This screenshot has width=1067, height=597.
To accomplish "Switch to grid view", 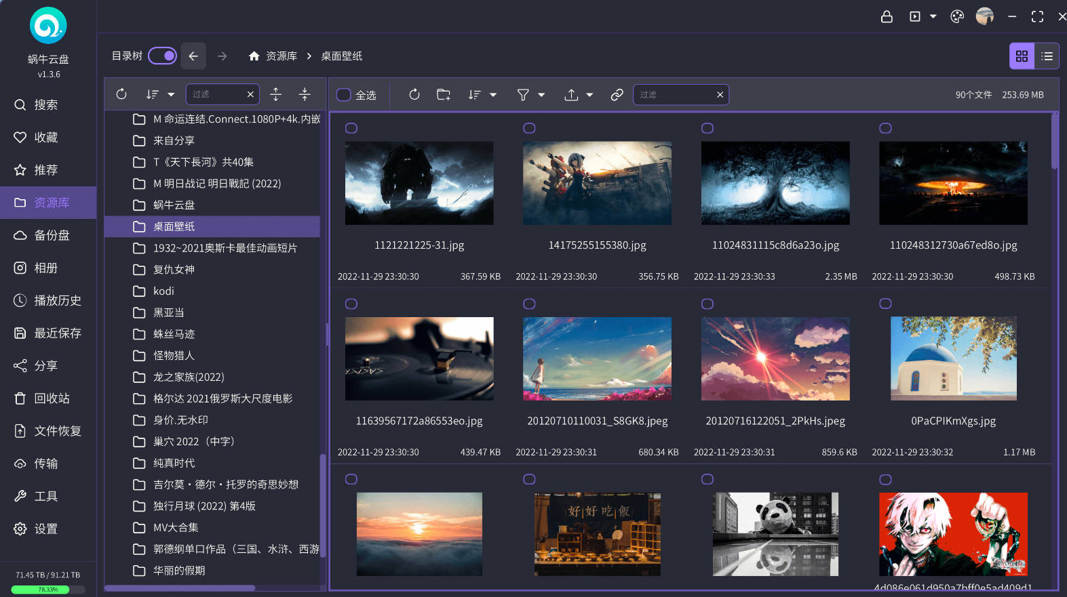I will [1022, 56].
